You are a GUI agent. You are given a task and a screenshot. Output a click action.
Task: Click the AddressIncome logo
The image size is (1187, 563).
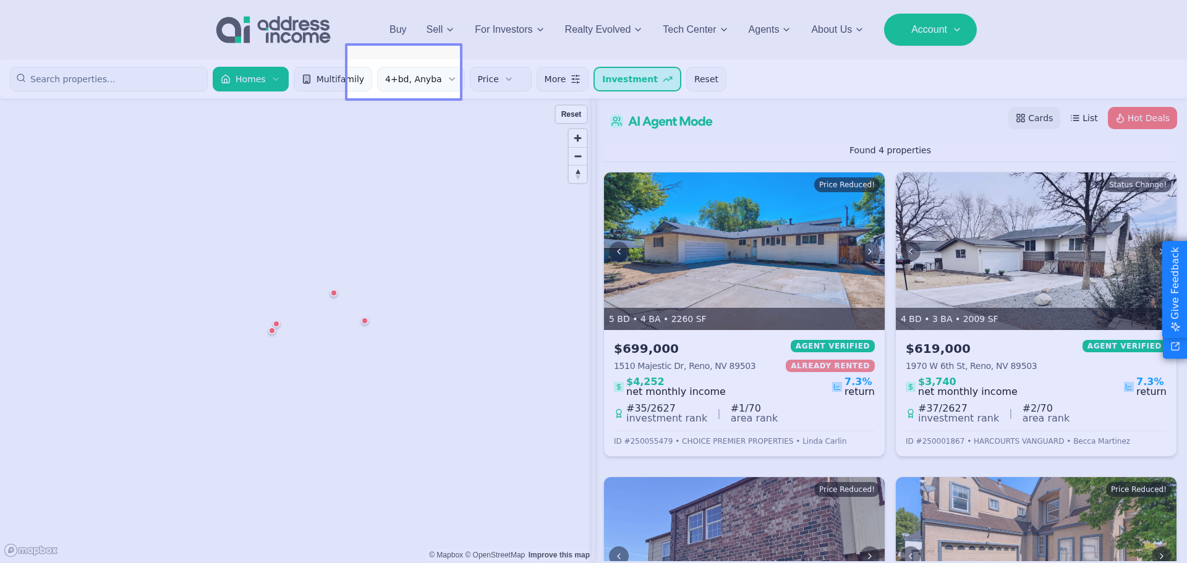tap(273, 30)
